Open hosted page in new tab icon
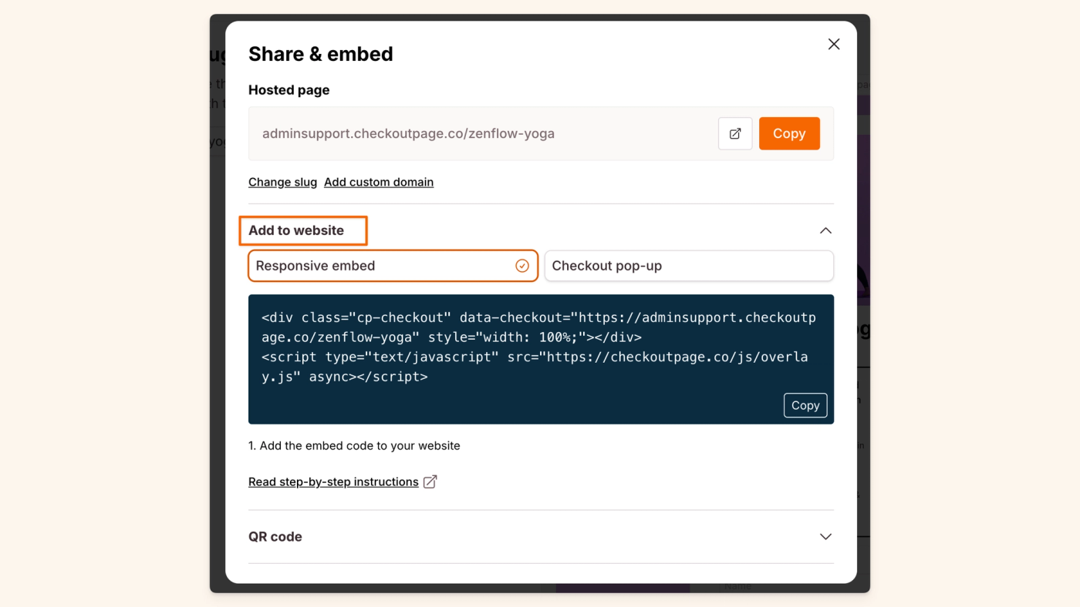This screenshot has height=607, width=1080. pos(735,133)
